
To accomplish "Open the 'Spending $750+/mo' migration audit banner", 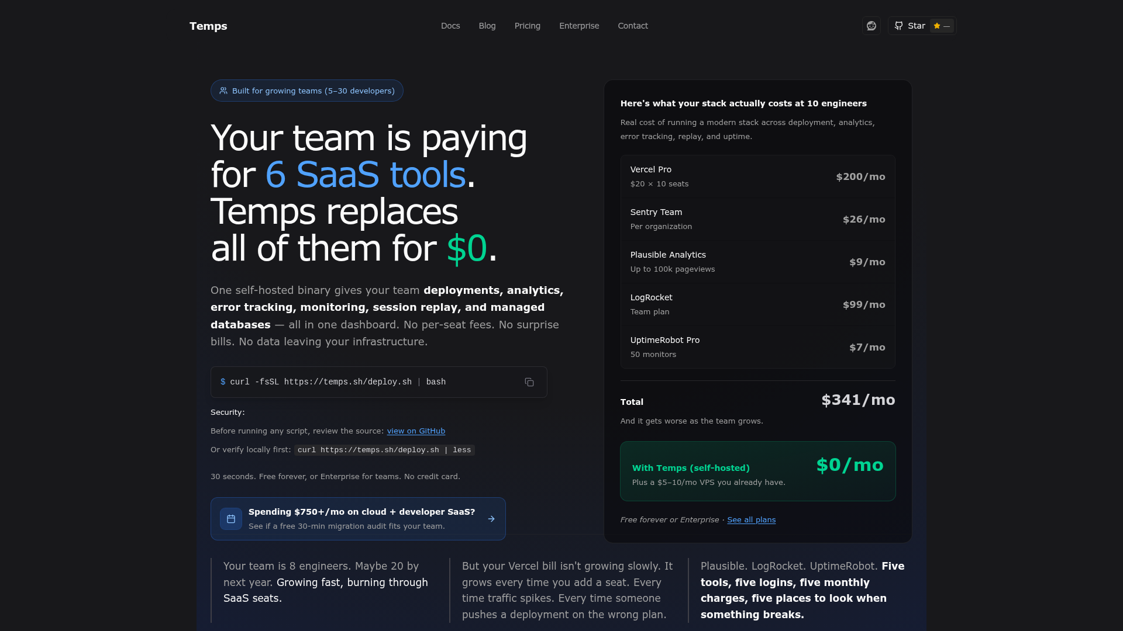I will click(358, 519).
